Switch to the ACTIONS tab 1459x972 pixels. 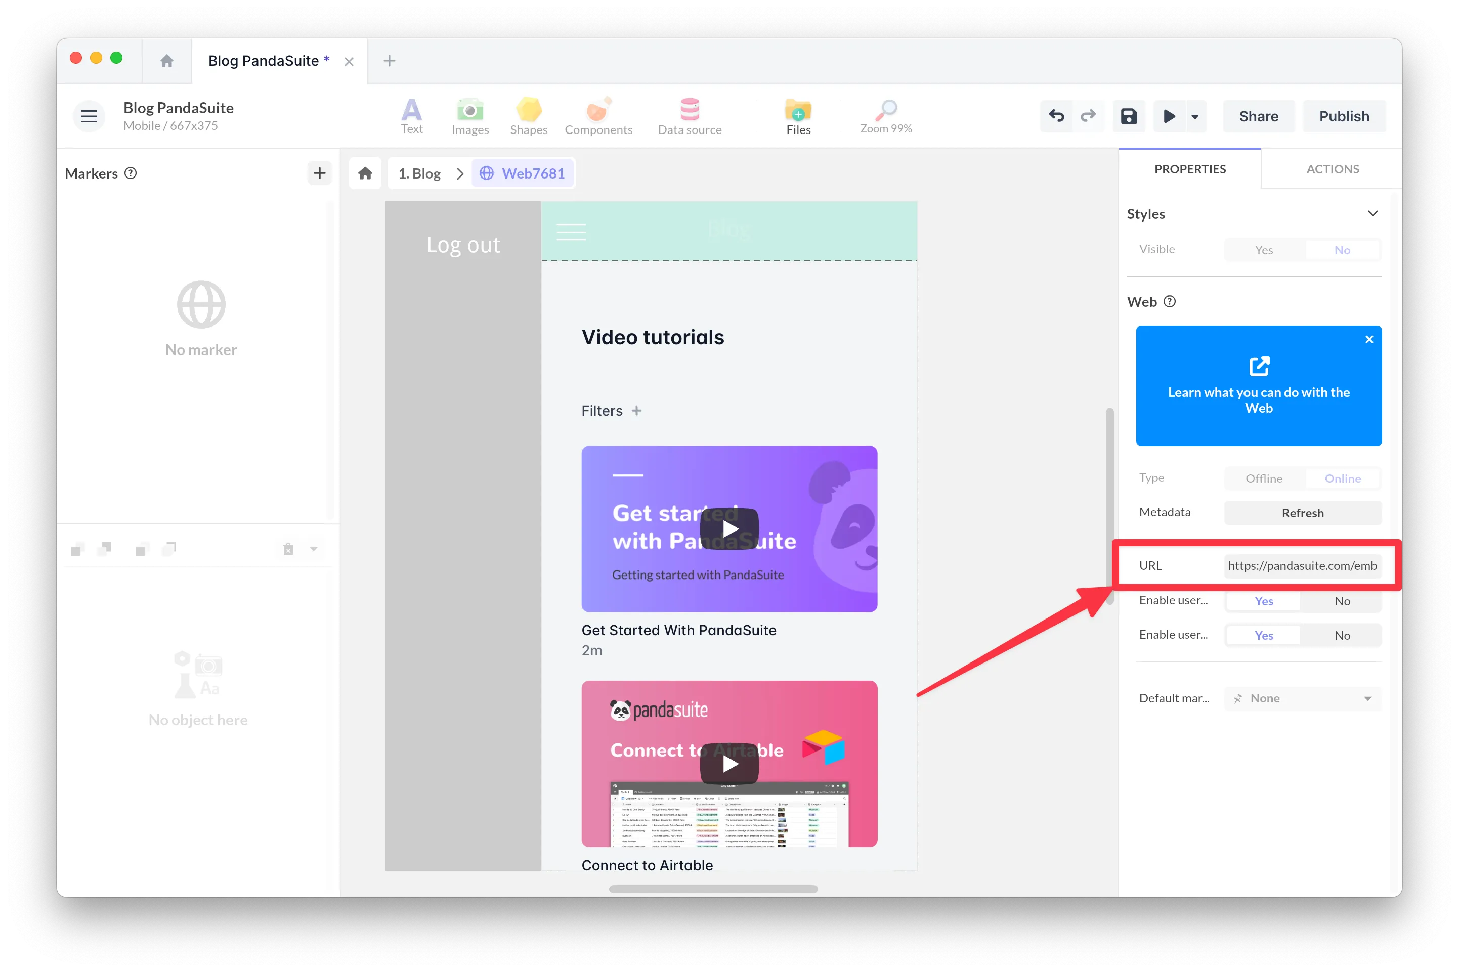point(1332,168)
